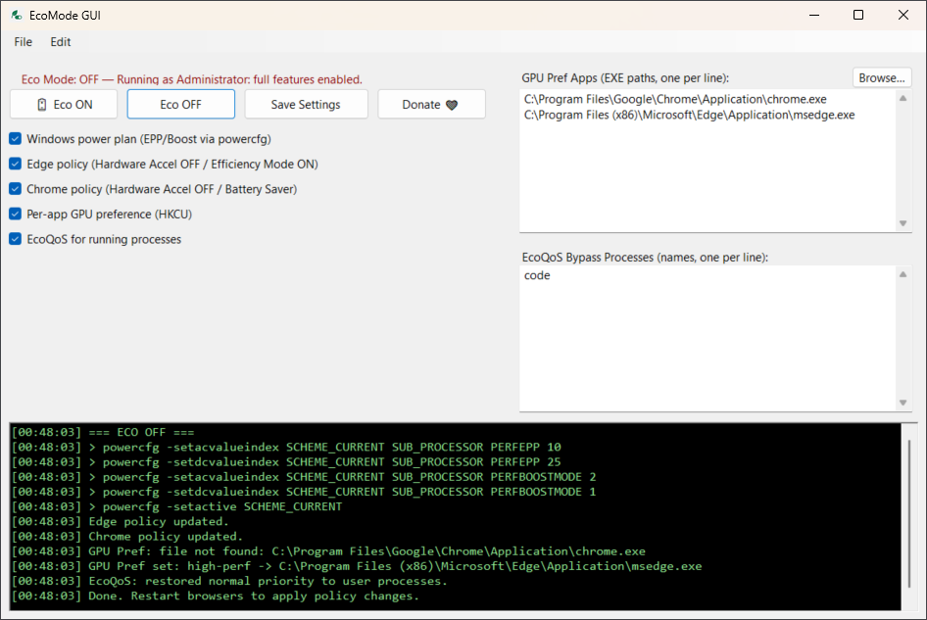Click the Save Settings button
Viewport: 927px width, 620px height.
306,105
